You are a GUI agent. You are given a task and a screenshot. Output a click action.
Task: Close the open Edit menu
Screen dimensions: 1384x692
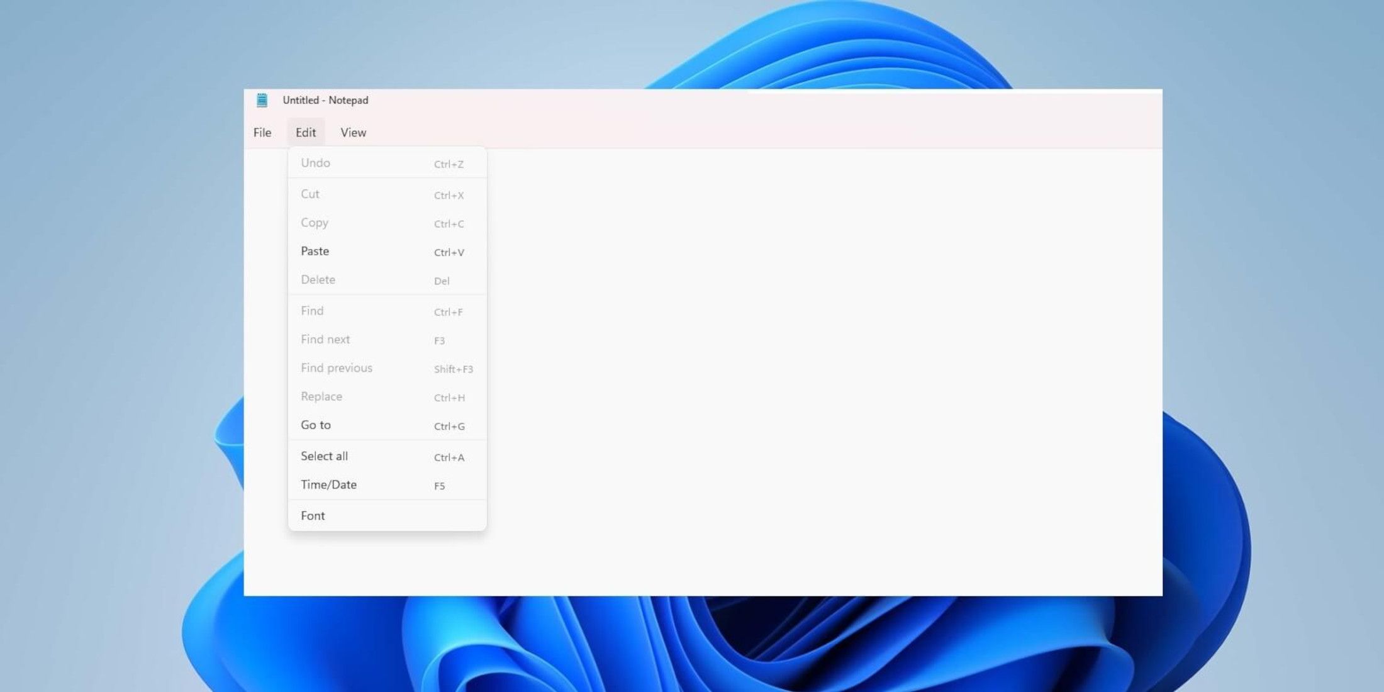(306, 133)
